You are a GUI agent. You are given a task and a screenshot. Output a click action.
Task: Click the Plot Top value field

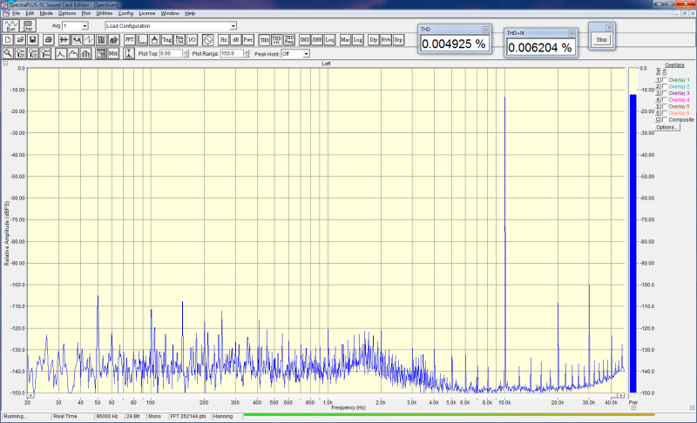point(171,54)
